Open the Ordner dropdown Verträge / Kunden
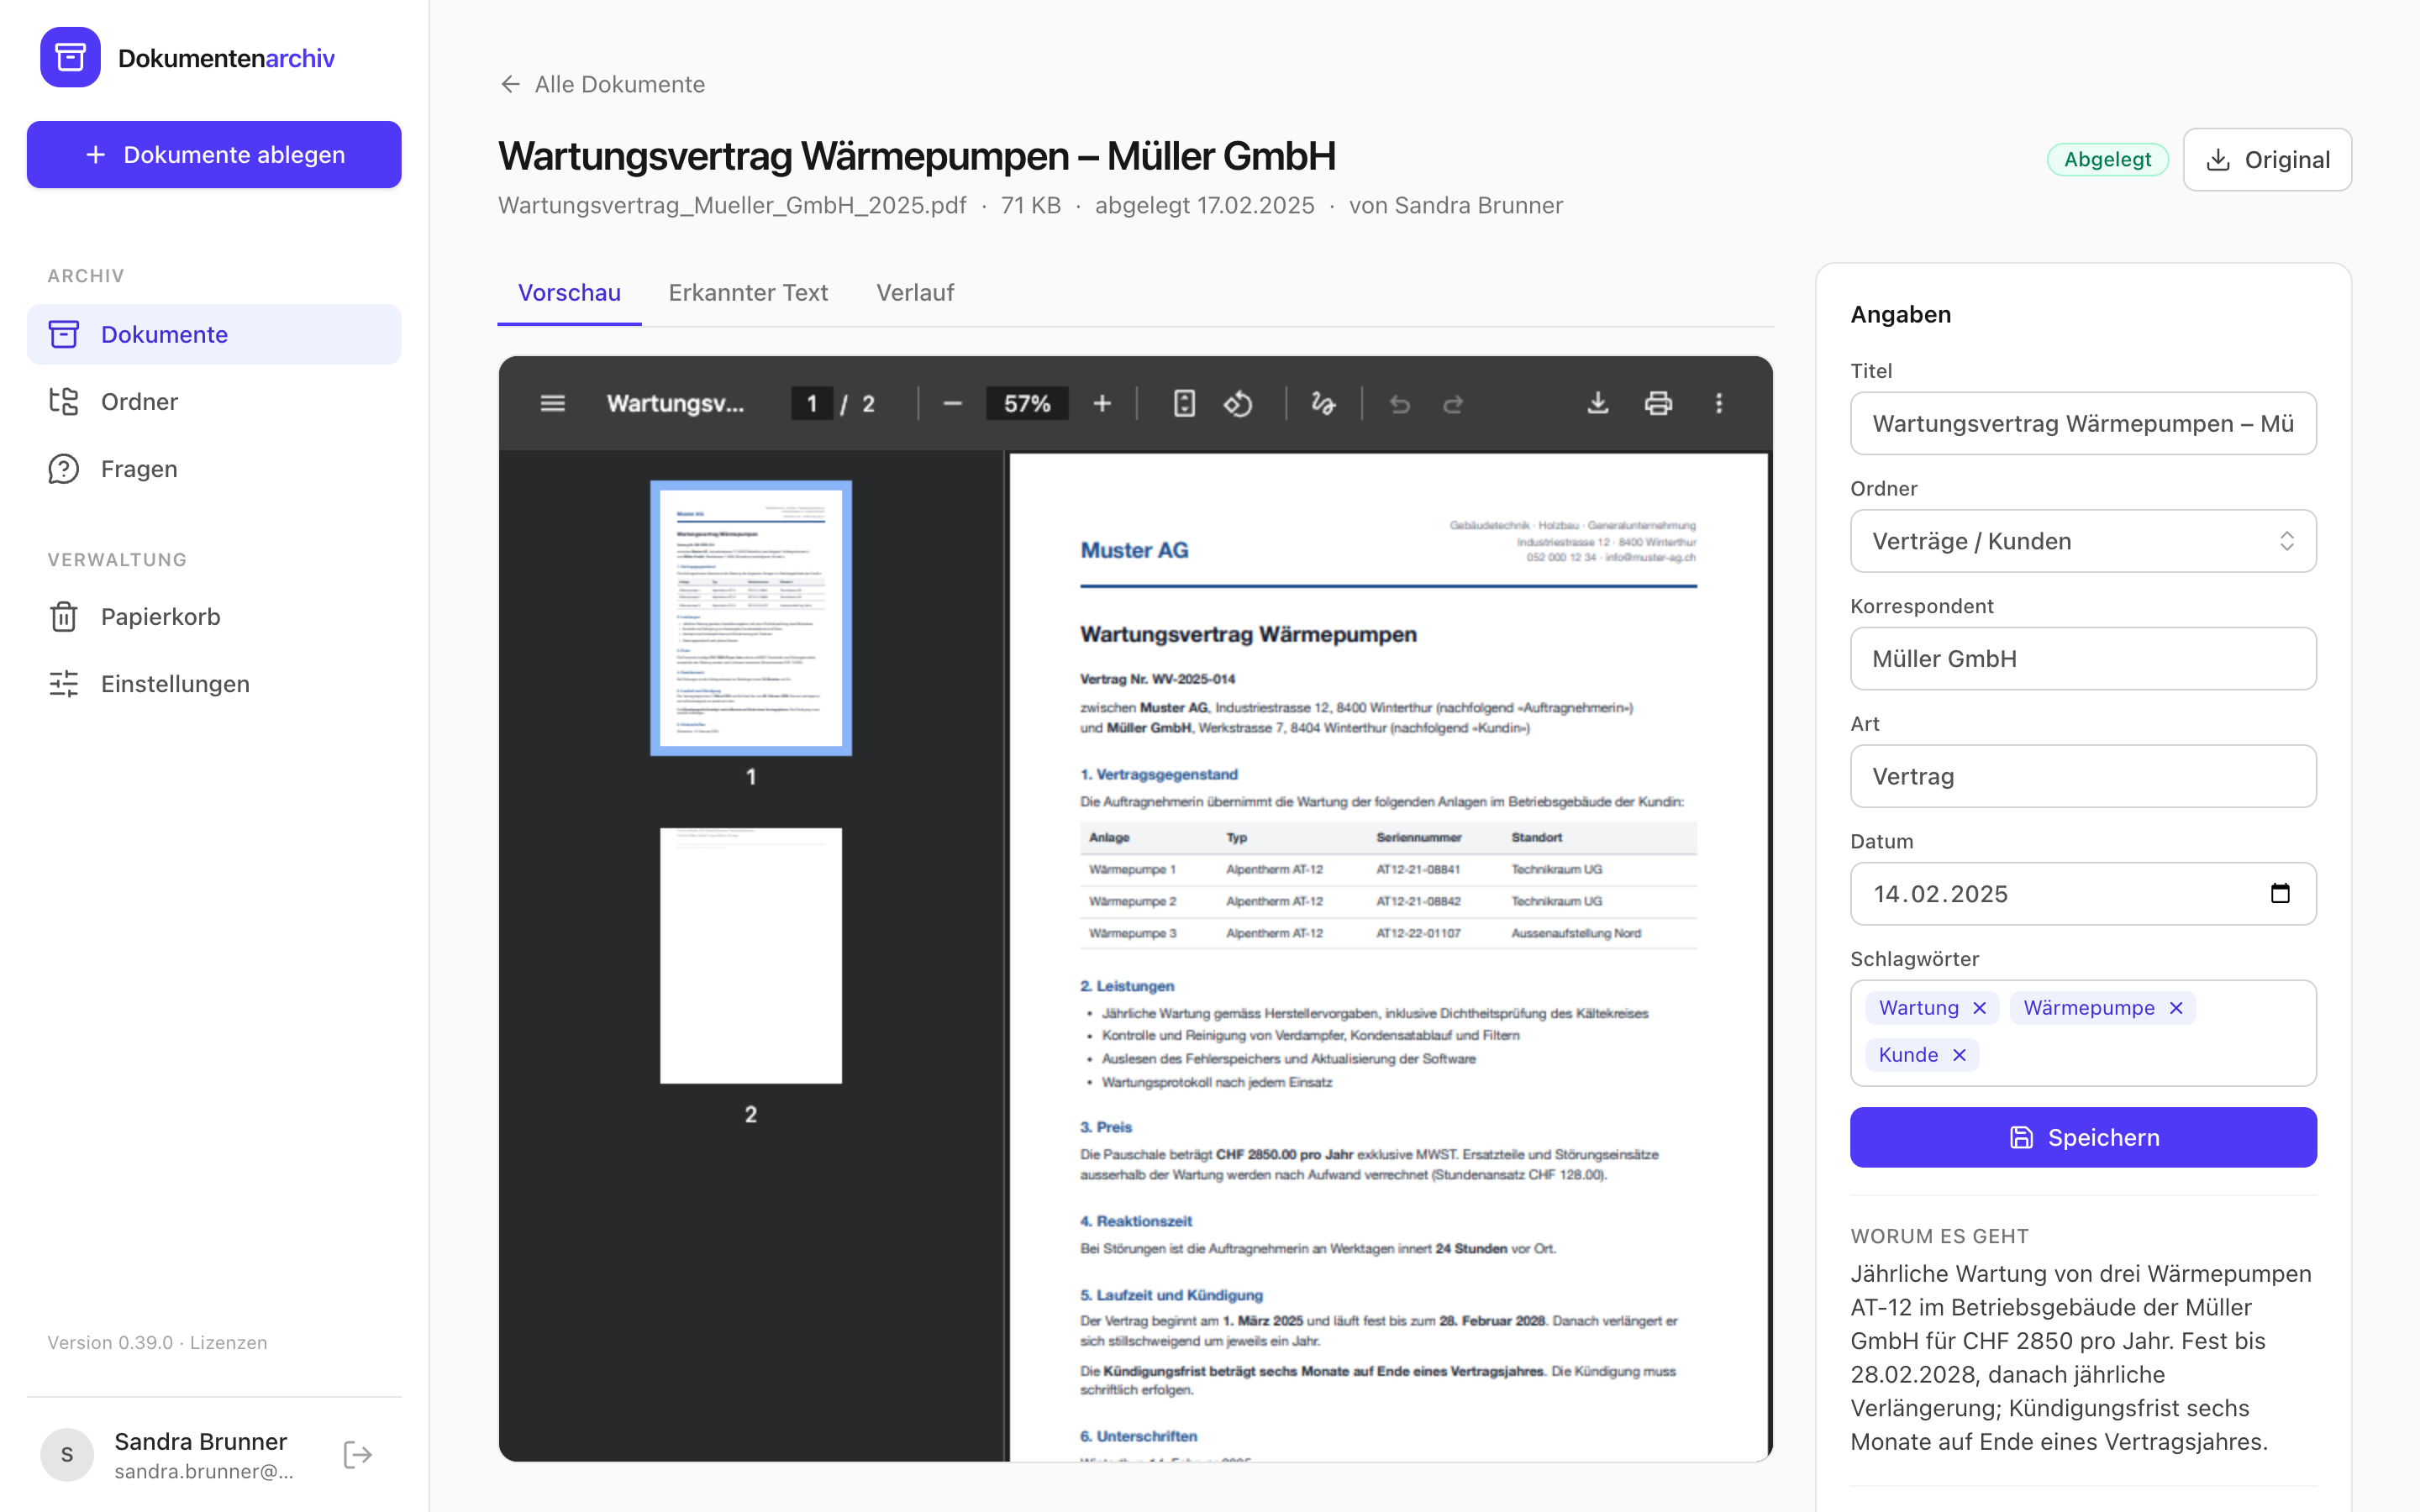Viewport: 2420px width, 1512px height. (2083, 541)
